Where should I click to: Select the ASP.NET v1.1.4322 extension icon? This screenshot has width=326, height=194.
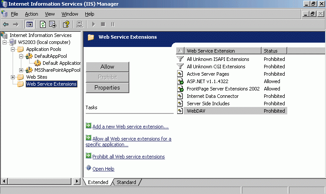pos(181,81)
